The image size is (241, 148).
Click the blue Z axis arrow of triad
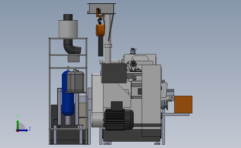pos(23,130)
